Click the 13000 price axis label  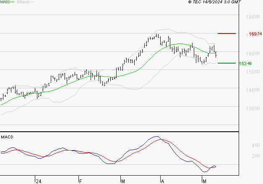pyautogui.click(x=253, y=109)
